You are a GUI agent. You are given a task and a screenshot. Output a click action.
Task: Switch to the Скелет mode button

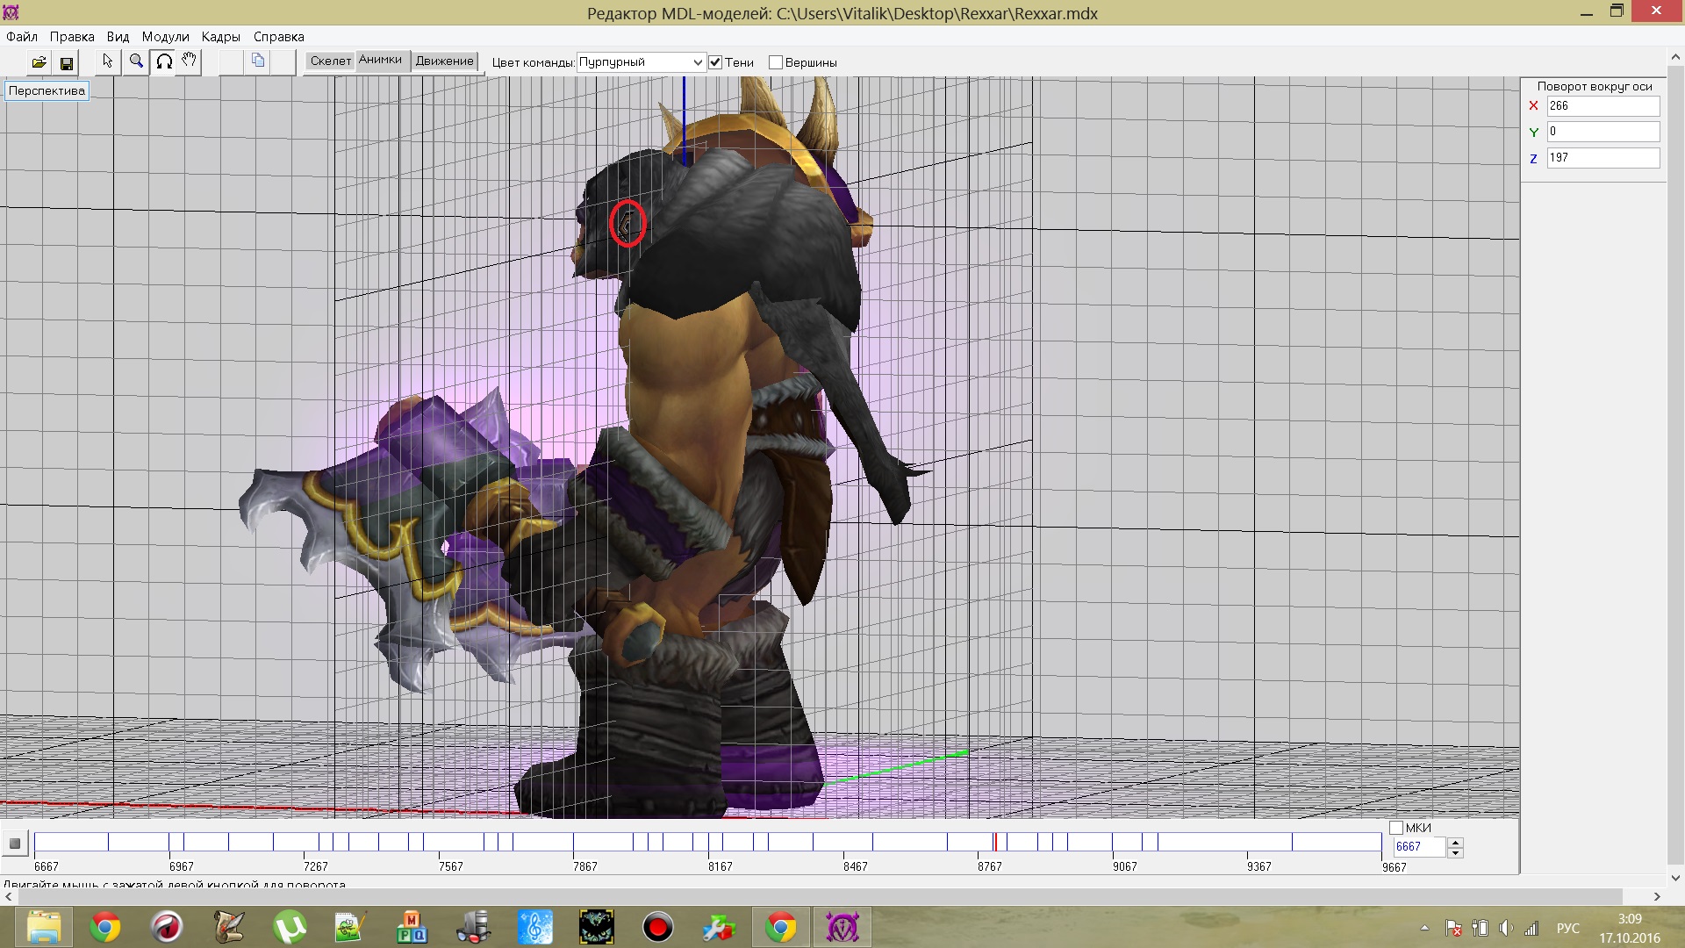click(x=330, y=61)
